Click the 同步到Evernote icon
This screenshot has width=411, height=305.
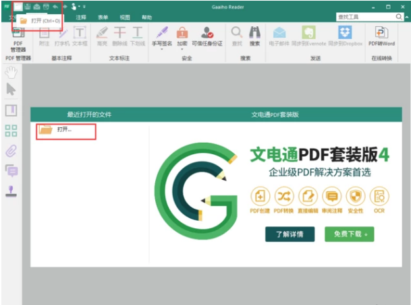(309, 36)
